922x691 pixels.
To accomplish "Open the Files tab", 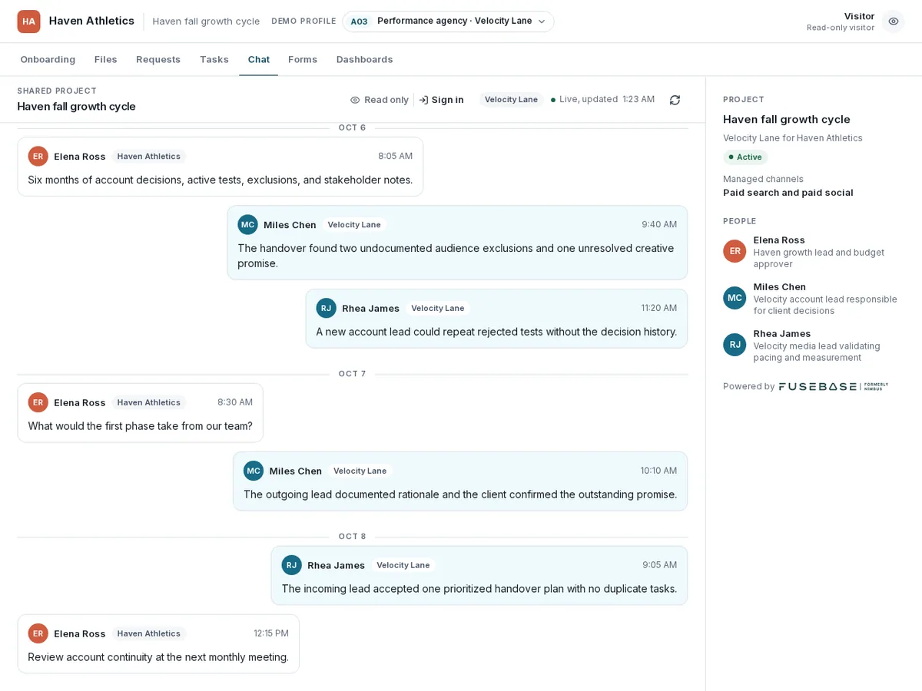I will [106, 59].
